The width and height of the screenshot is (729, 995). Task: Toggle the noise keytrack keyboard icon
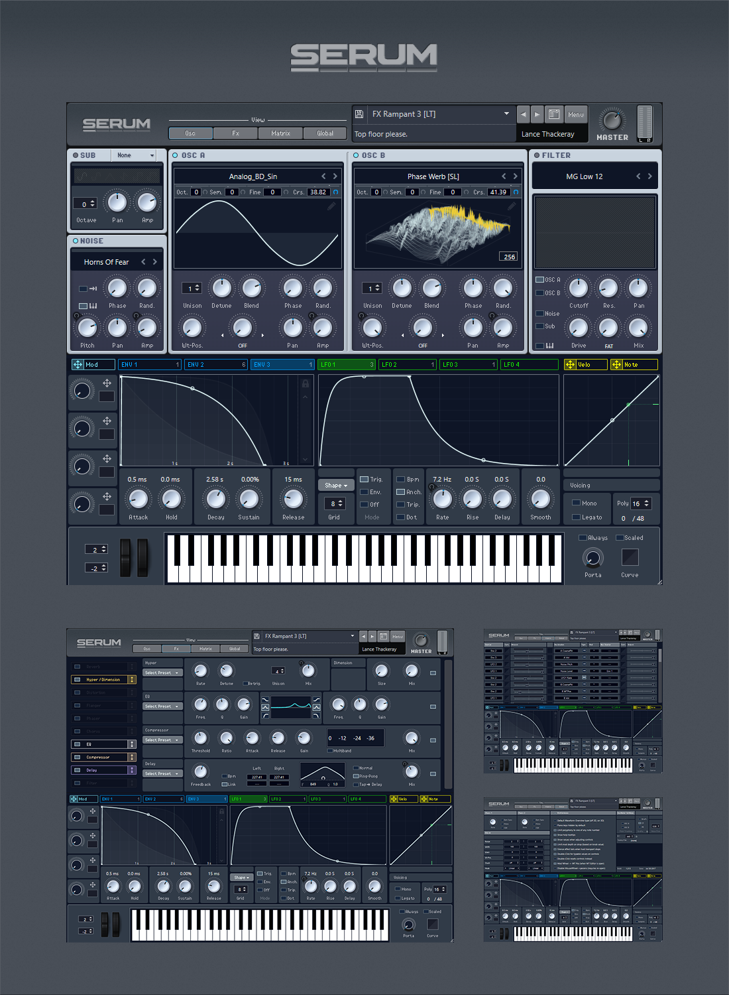click(x=93, y=306)
